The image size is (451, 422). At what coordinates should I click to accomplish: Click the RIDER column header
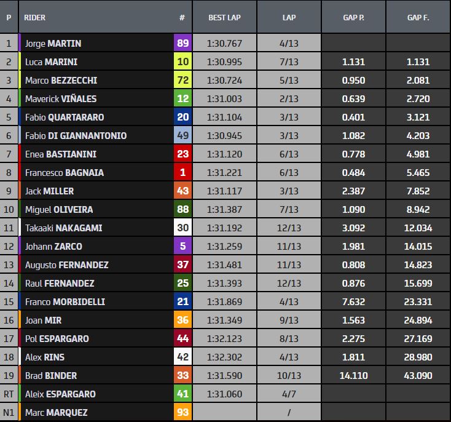(x=35, y=17)
